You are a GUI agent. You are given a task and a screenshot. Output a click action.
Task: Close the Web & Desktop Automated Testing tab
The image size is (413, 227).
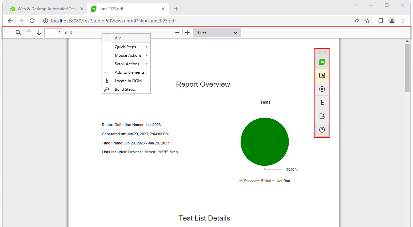click(81, 9)
